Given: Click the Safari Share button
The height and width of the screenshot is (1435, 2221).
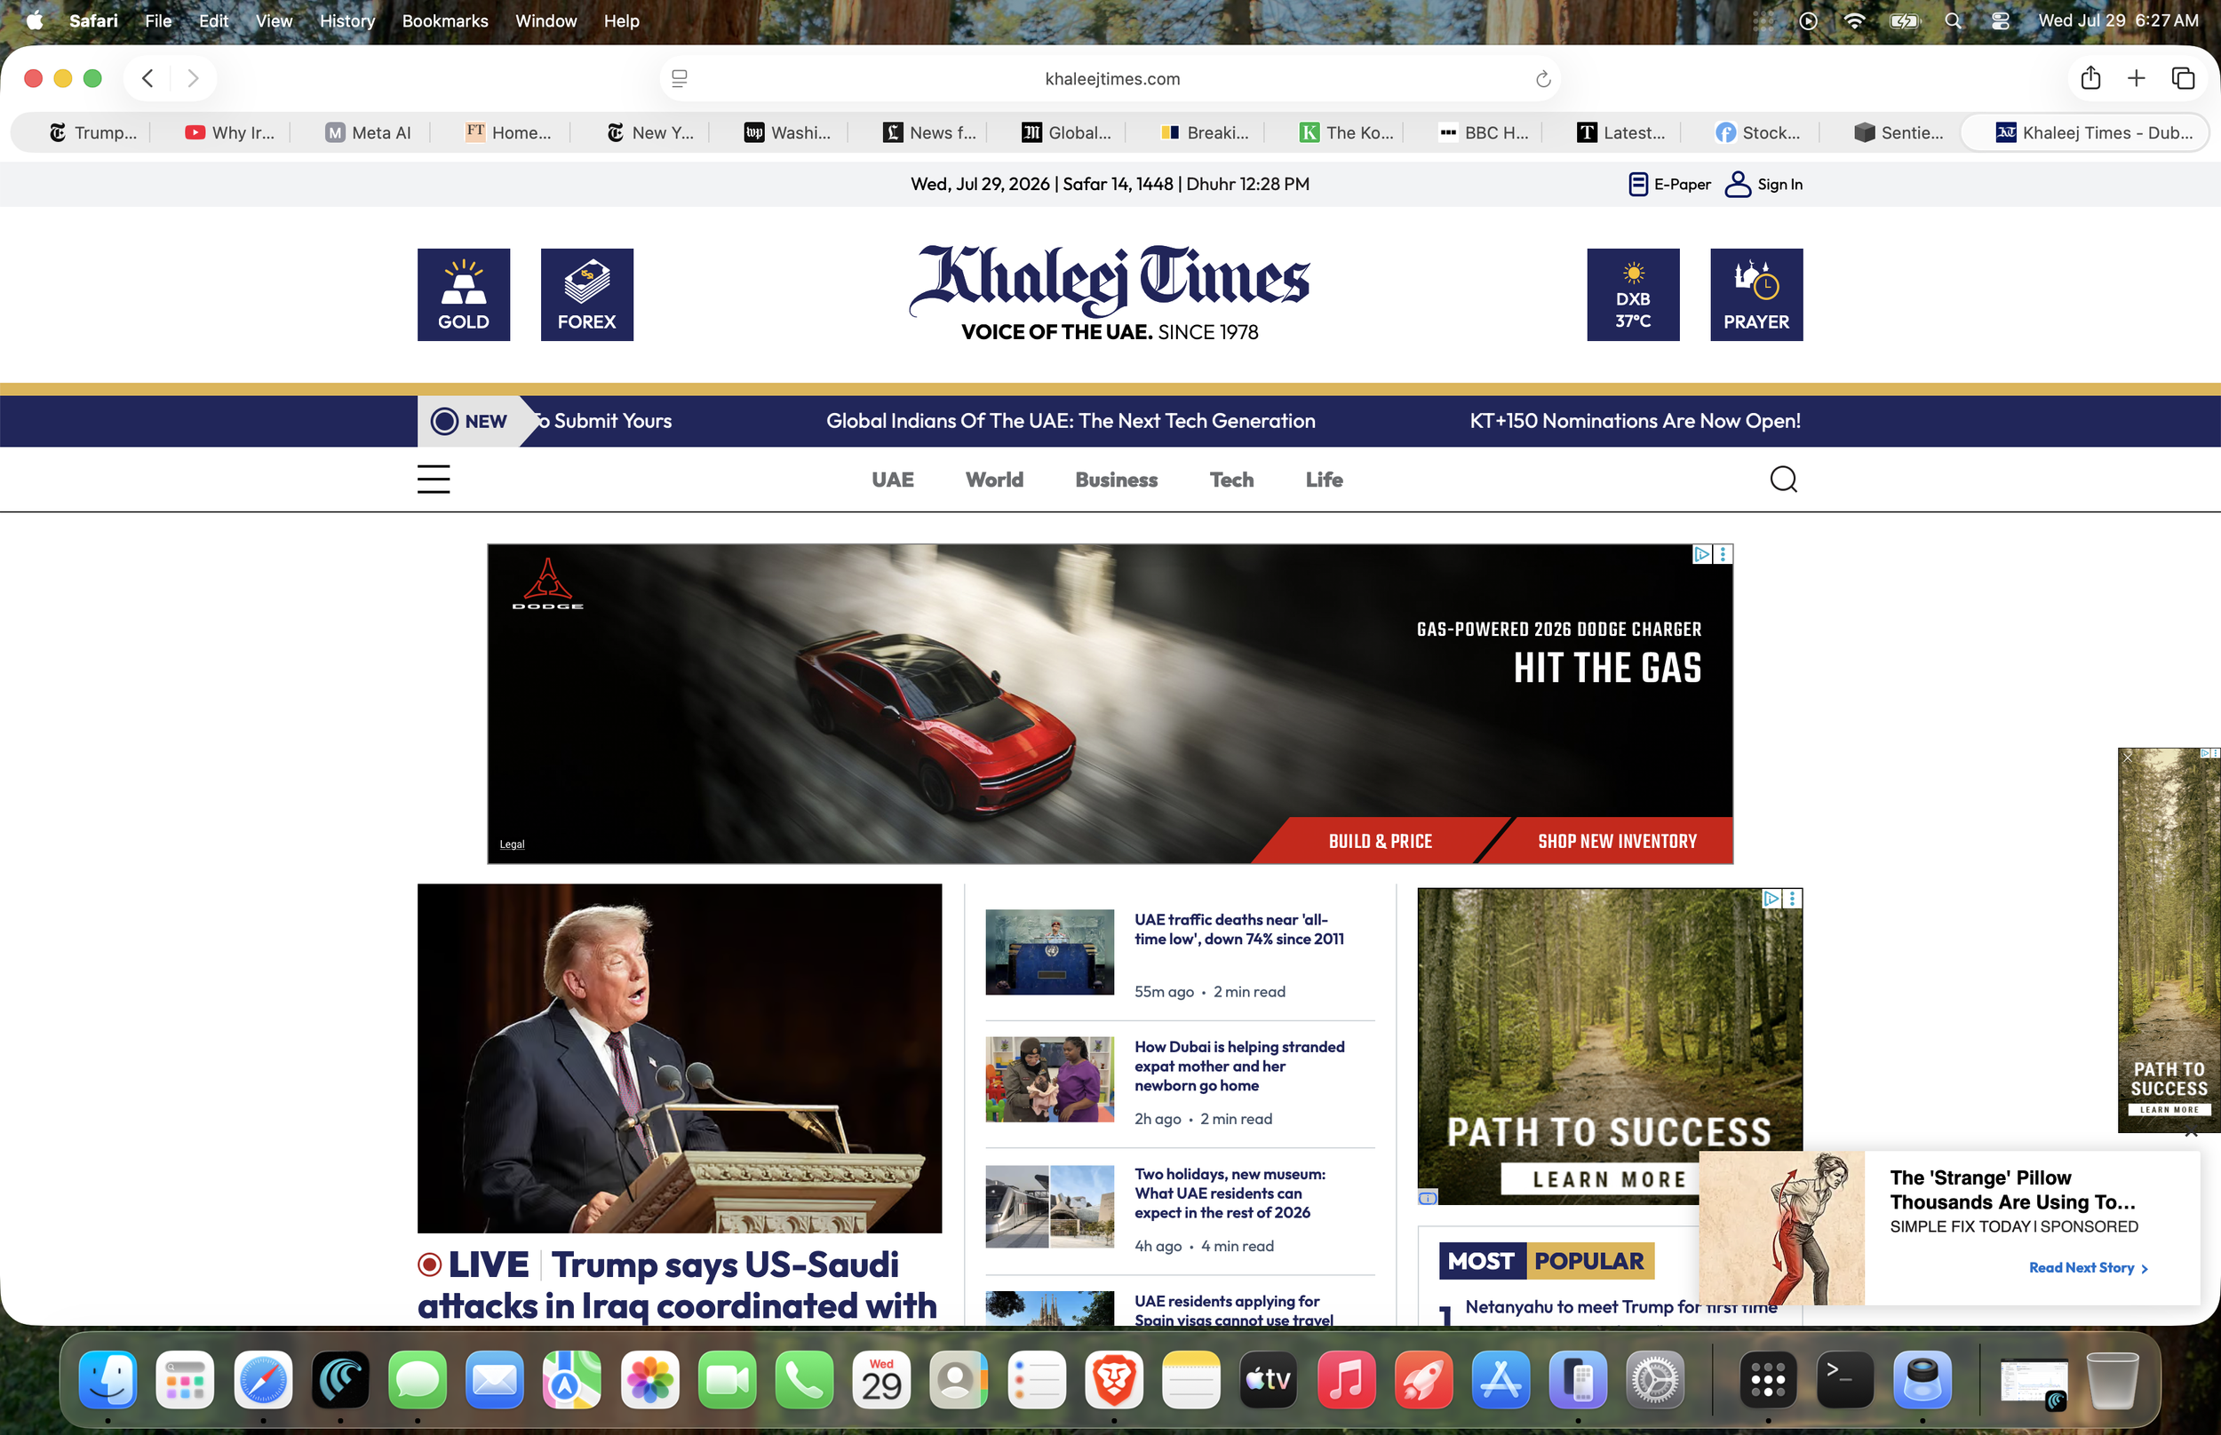Looking at the screenshot, I should 2090,78.
